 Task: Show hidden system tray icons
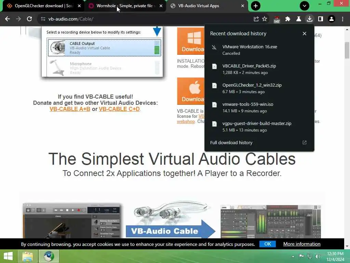pyautogui.click(x=293, y=256)
